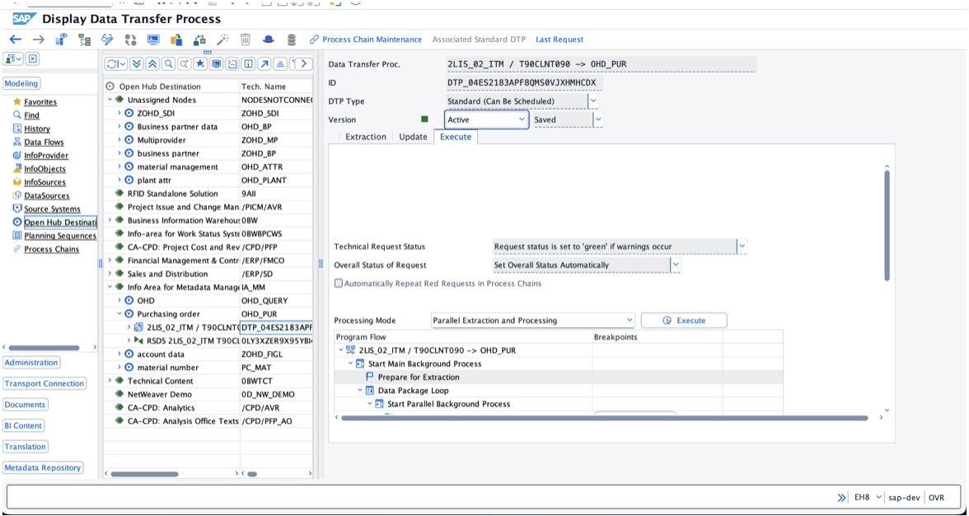This screenshot has height=516, width=969.
Task: Open the DTP Type dropdown
Action: tap(593, 101)
